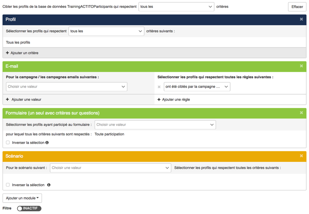The width and height of the screenshot is (309, 214).
Task: Expand the scenario 'Choisir une valeur' dropdown
Action: (110, 168)
